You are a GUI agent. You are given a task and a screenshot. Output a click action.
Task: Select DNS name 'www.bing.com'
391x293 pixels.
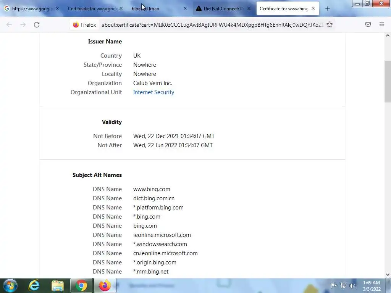[152, 189]
